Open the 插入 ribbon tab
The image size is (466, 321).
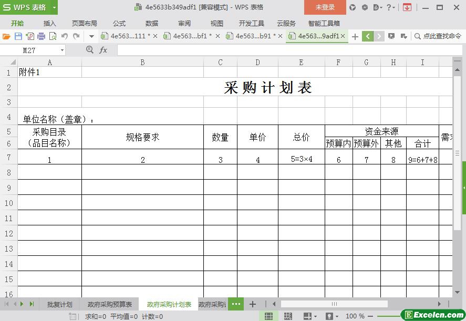point(49,23)
